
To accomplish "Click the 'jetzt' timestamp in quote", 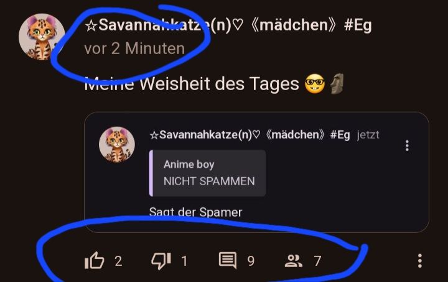I will [x=368, y=135].
